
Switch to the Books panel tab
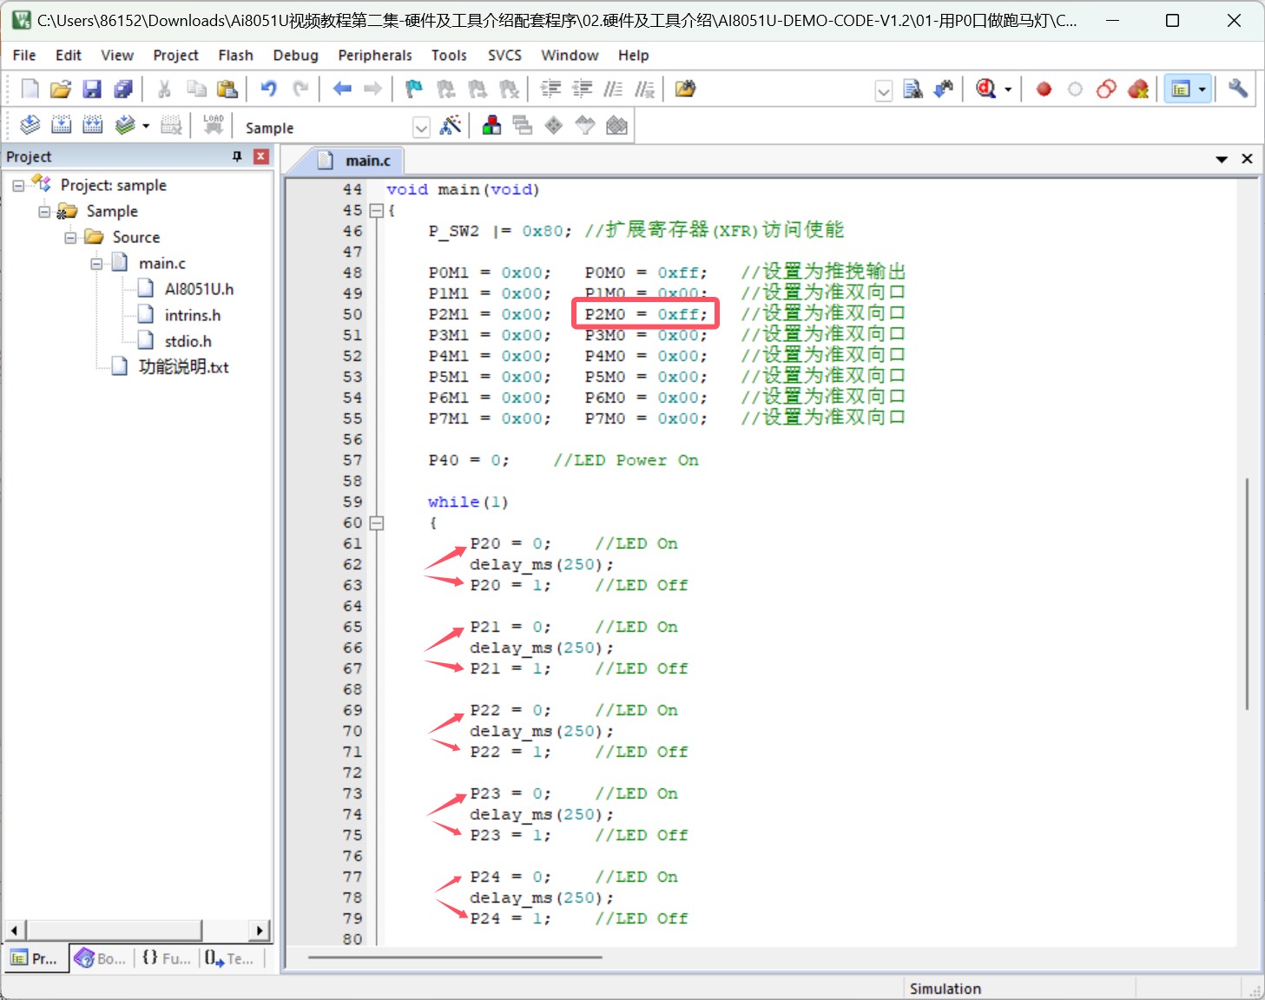[101, 958]
